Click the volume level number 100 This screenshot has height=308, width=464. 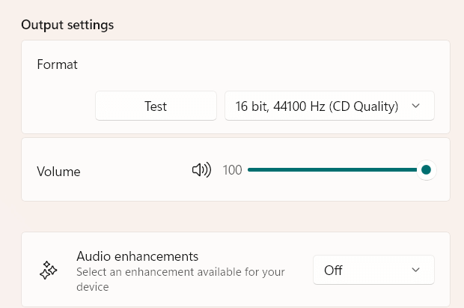tap(233, 170)
